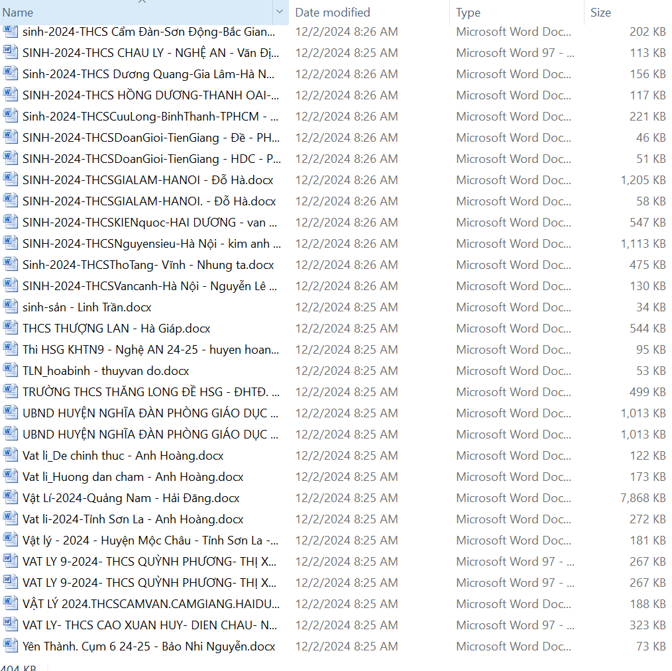Click the Word icon of sinh-sản - Linh Trần.docx
Screen dimensions: 672x671
[11, 307]
